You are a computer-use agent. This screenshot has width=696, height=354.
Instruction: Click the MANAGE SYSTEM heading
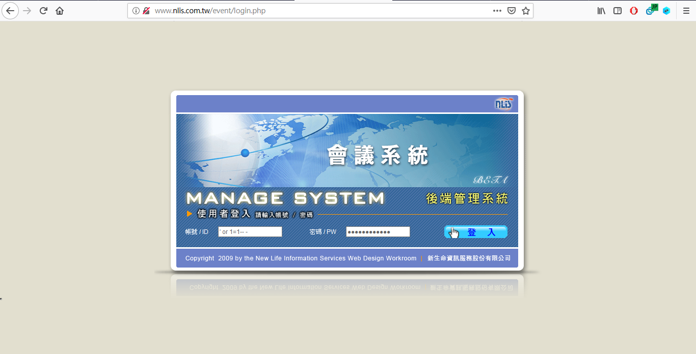pos(285,198)
